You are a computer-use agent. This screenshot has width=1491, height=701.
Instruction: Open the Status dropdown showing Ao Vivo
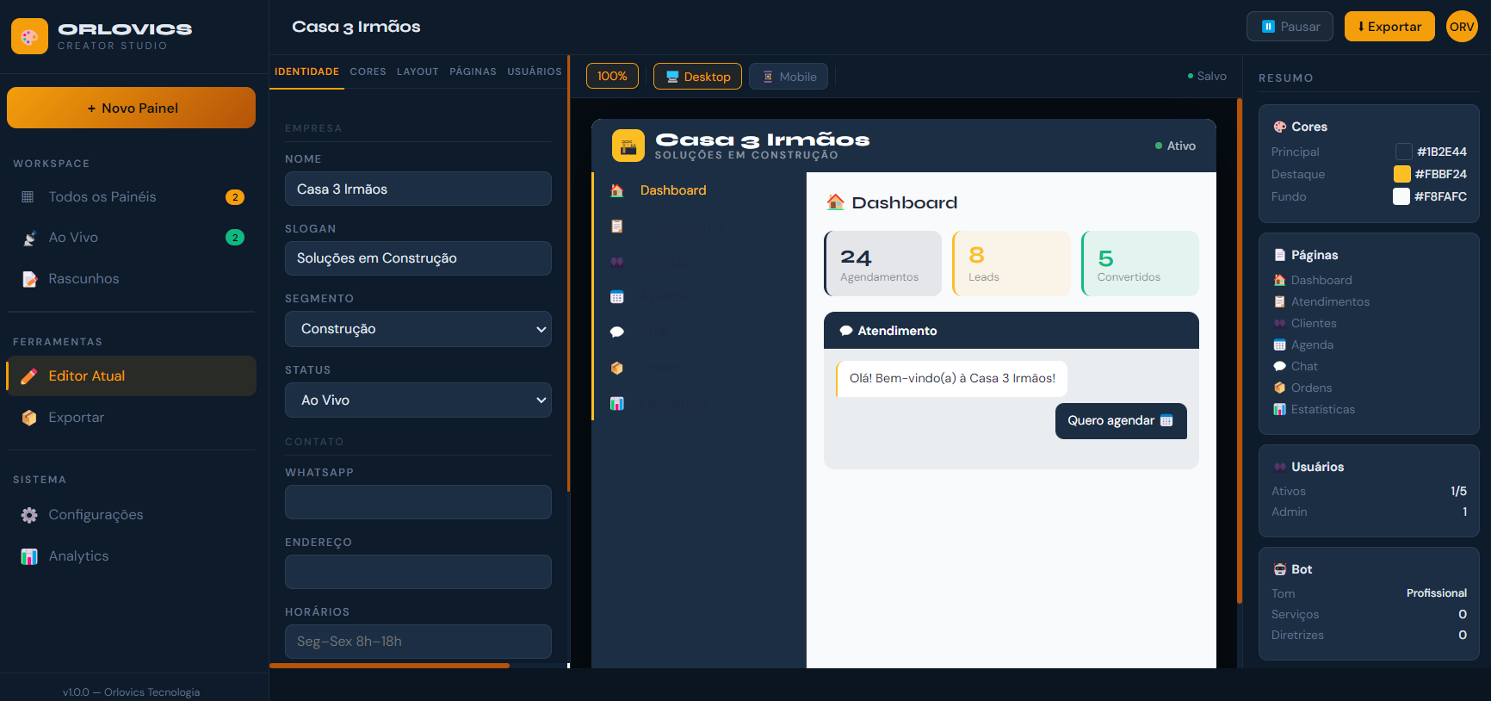coord(418,400)
